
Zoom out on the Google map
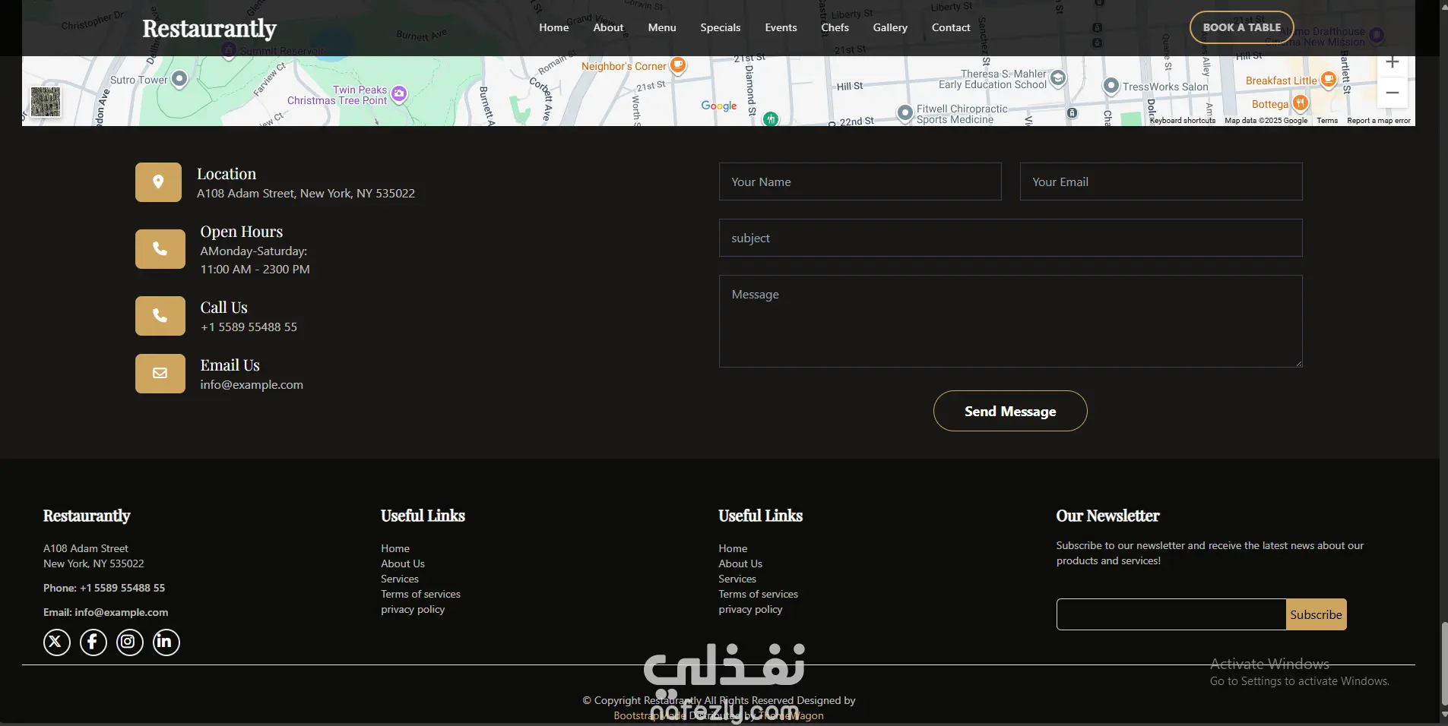coord(1392,93)
